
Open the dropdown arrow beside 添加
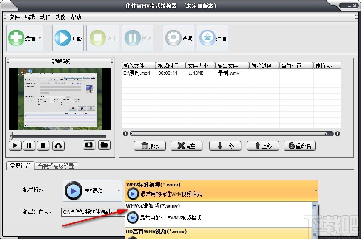(40, 38)
